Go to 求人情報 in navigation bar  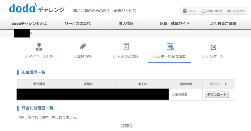126,23
